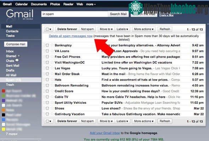Open top select-all checkbox dropdown
This screenshot has width=209, height=141.
pyautogui.click(x=49, y=29)
